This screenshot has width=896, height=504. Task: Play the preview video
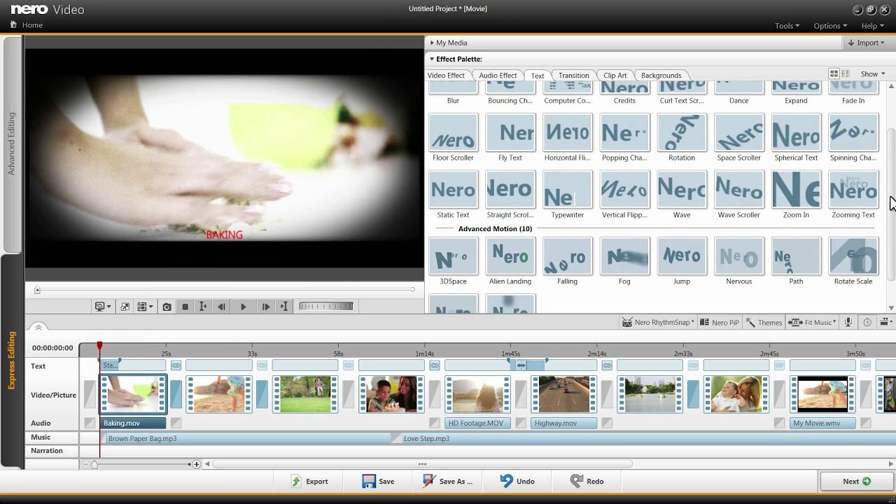[244, 307]
